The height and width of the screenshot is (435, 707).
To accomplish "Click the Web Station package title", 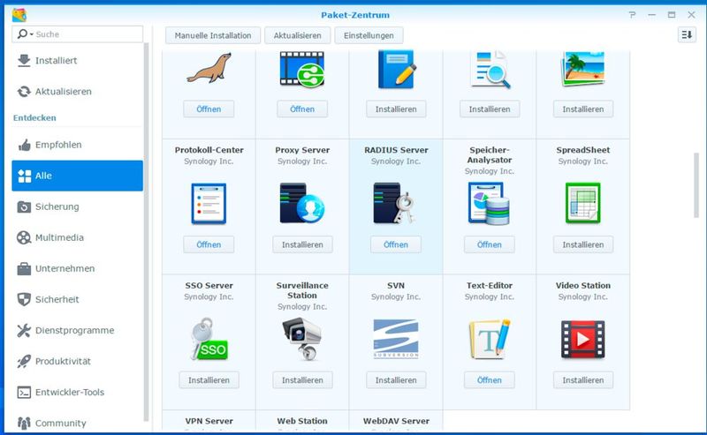I will (x=302, y=421).
